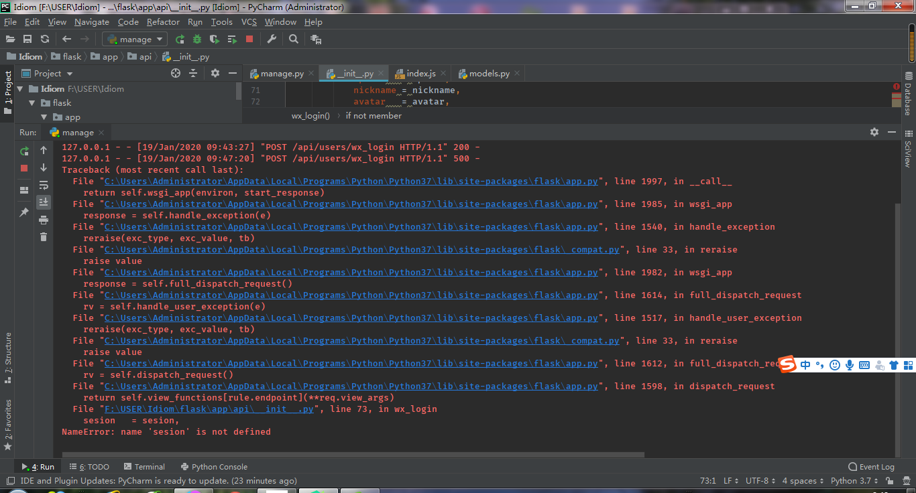The width and height of the screenshot is (916, 493).
Task: Toggle scroll-to-end in the Run console
Action: pyautogui.click(x=44, y=202)
